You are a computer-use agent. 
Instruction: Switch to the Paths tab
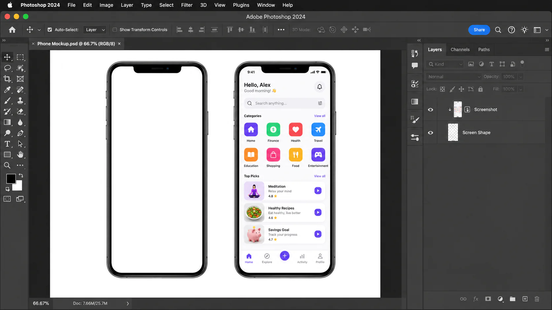484,50
